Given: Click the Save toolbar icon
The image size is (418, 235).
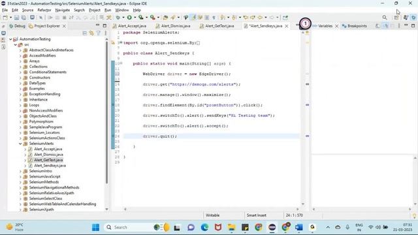Looking at the screenshot, I should pos(16,18).
